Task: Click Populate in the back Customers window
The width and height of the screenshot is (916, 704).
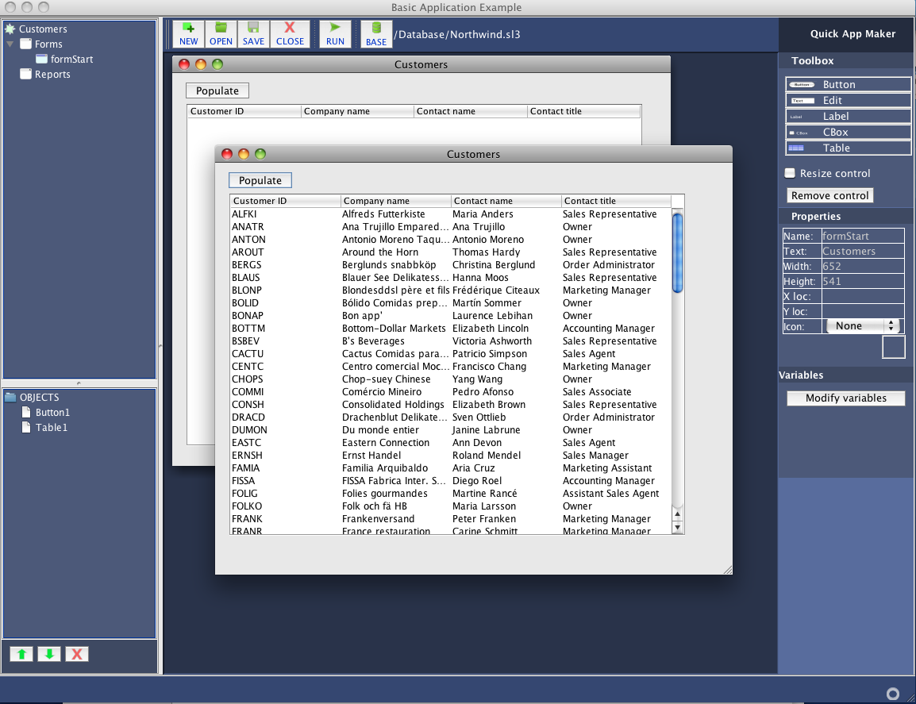Action: 217,90
